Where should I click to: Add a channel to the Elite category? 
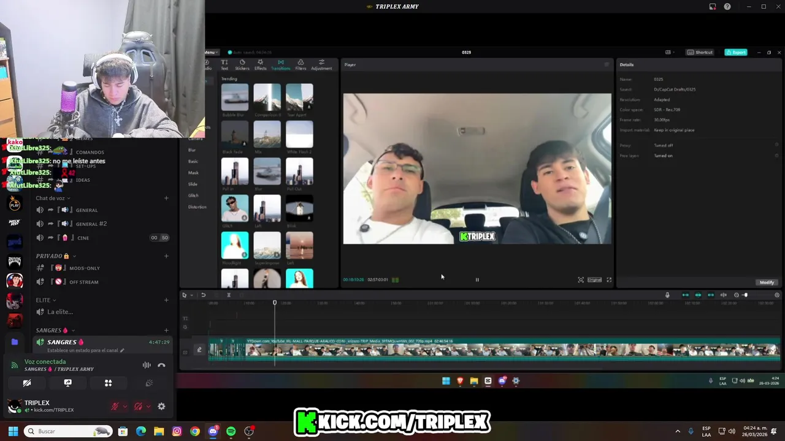pyautogui.click(x=166, y=300)
